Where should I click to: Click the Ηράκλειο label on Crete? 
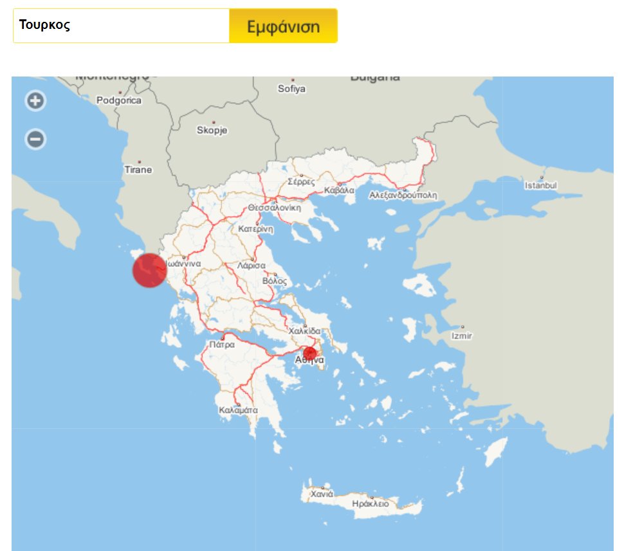[370, 503]
